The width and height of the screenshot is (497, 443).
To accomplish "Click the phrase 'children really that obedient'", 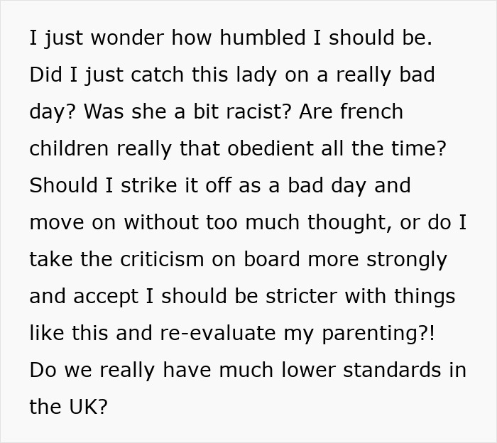I will [x=172, y=148].
